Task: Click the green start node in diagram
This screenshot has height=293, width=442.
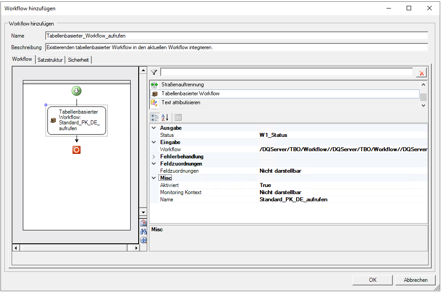Action: coord(76,91)
